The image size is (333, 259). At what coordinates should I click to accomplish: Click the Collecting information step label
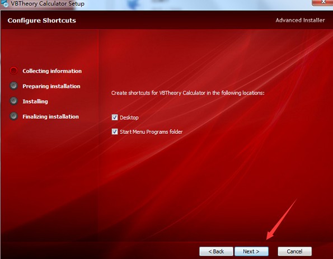(x=52, y=71)
